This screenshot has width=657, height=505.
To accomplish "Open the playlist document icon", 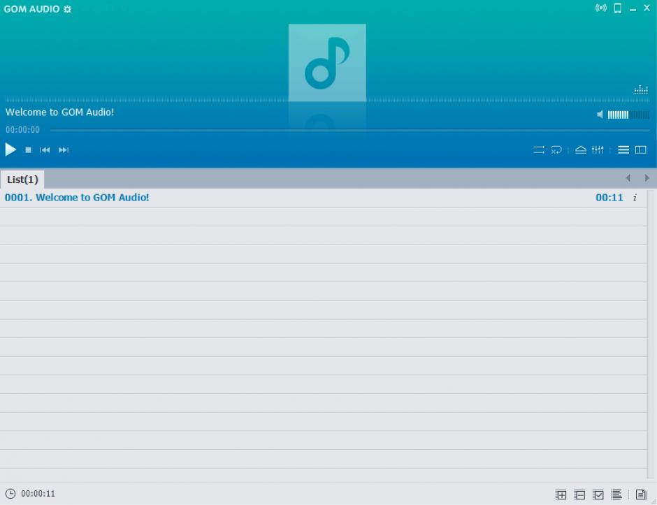I will point(641,495).
